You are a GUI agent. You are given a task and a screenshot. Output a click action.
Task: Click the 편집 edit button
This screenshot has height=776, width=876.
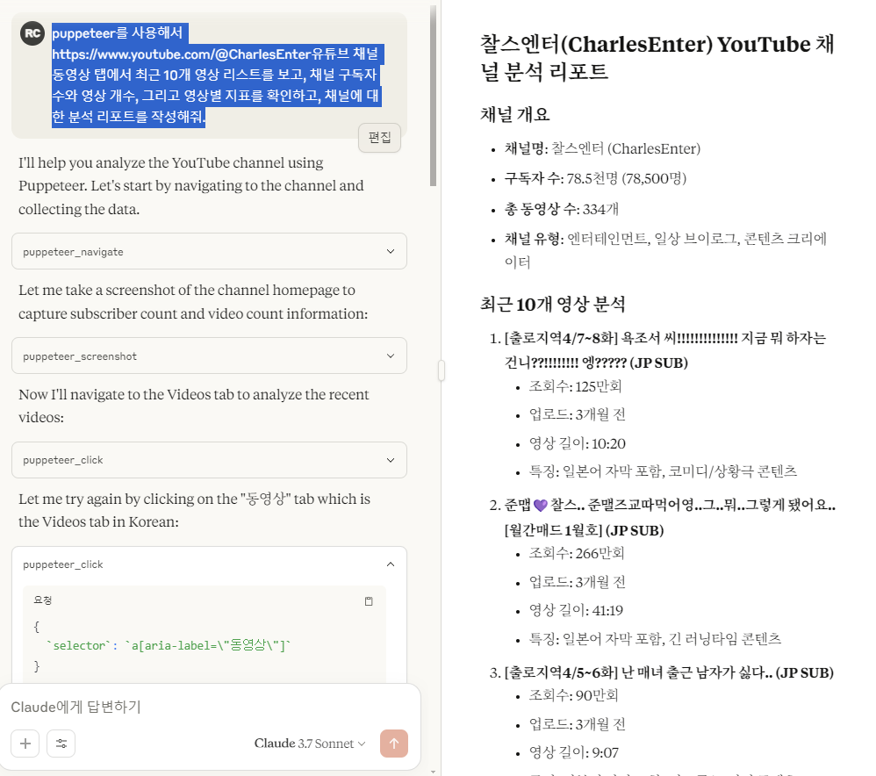[380, 138]
